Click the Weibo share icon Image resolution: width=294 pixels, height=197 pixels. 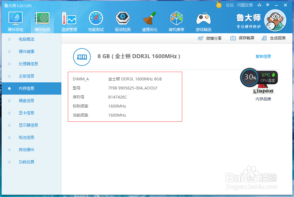pos(200,38)
